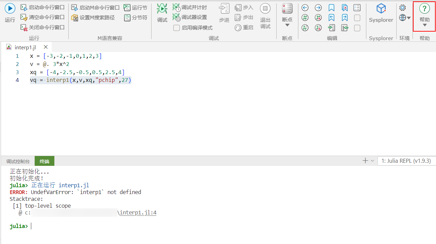Follow the interp1.jl:4 stacktrace link
The height and width of the screenshot is (244, 436).
[x=138, y=213]
